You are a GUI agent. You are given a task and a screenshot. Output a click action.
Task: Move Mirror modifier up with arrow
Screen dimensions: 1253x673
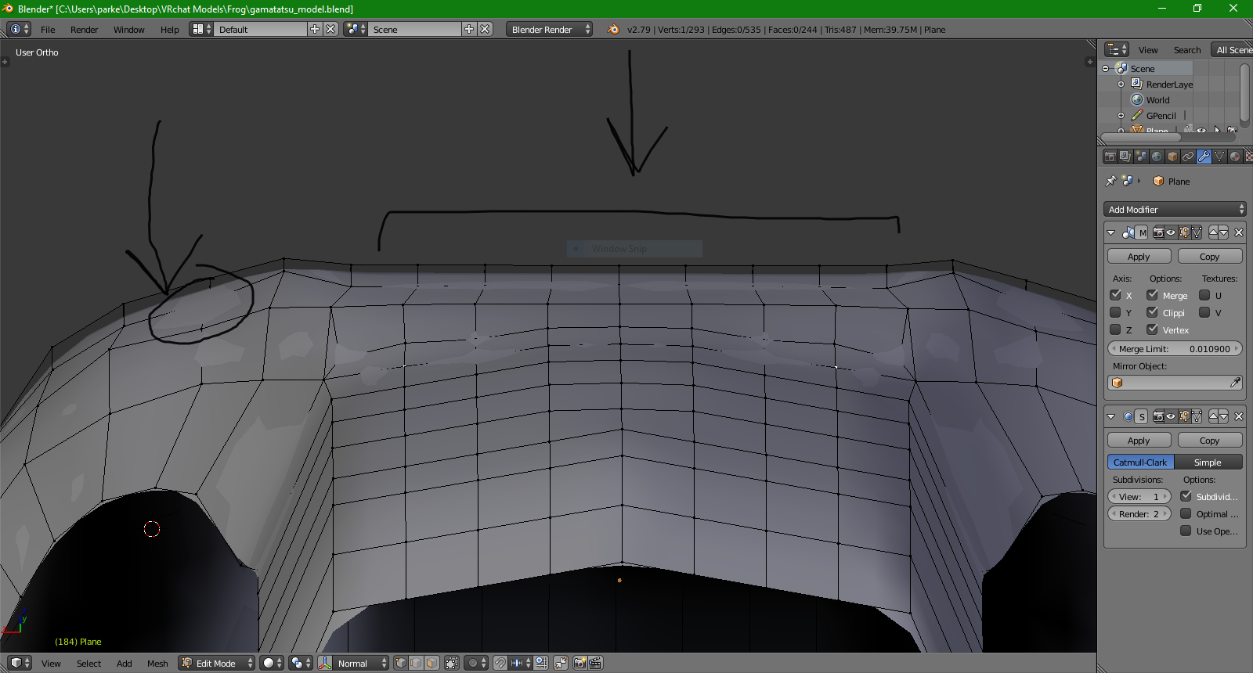click(1213, 232)
